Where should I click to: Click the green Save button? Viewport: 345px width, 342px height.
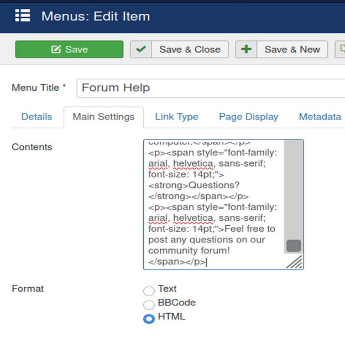(x=69, y=49)
